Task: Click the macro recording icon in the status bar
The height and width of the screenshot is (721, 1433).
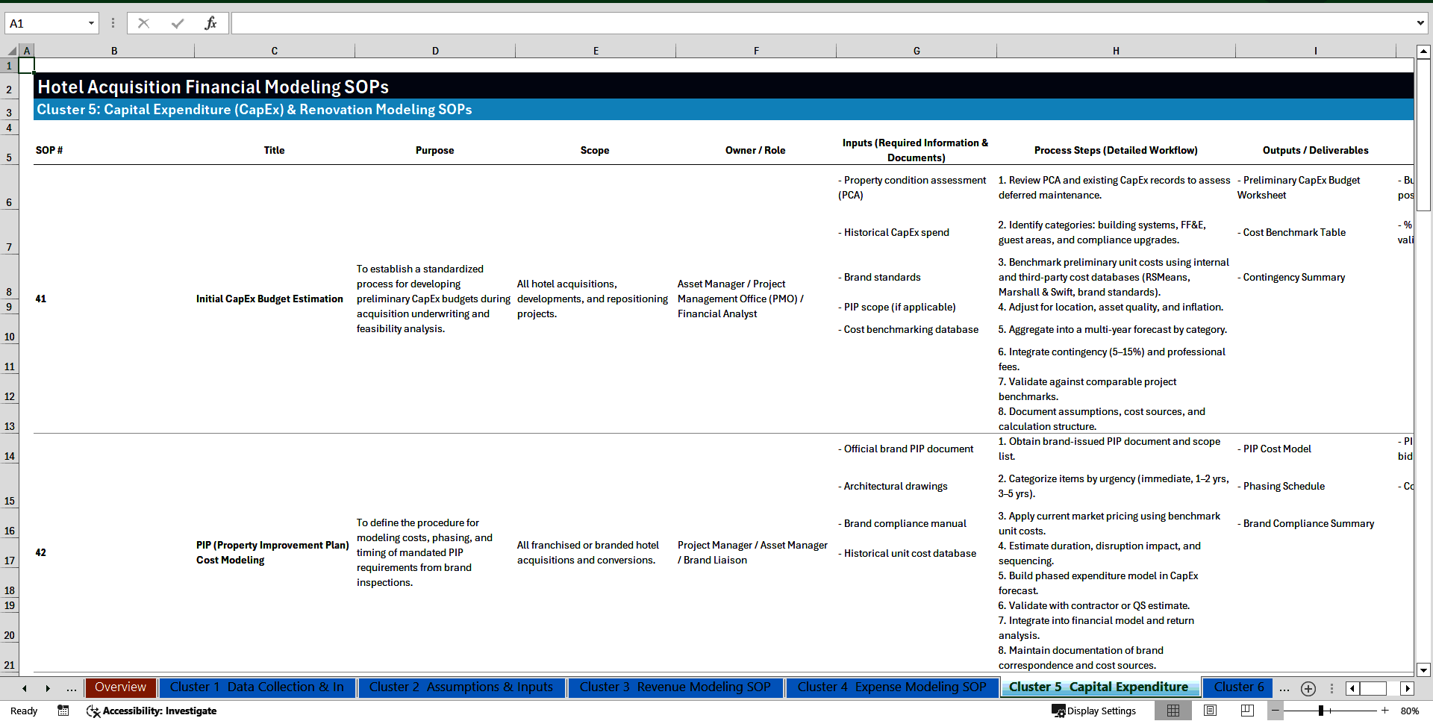Action: (x=63, y=711)
